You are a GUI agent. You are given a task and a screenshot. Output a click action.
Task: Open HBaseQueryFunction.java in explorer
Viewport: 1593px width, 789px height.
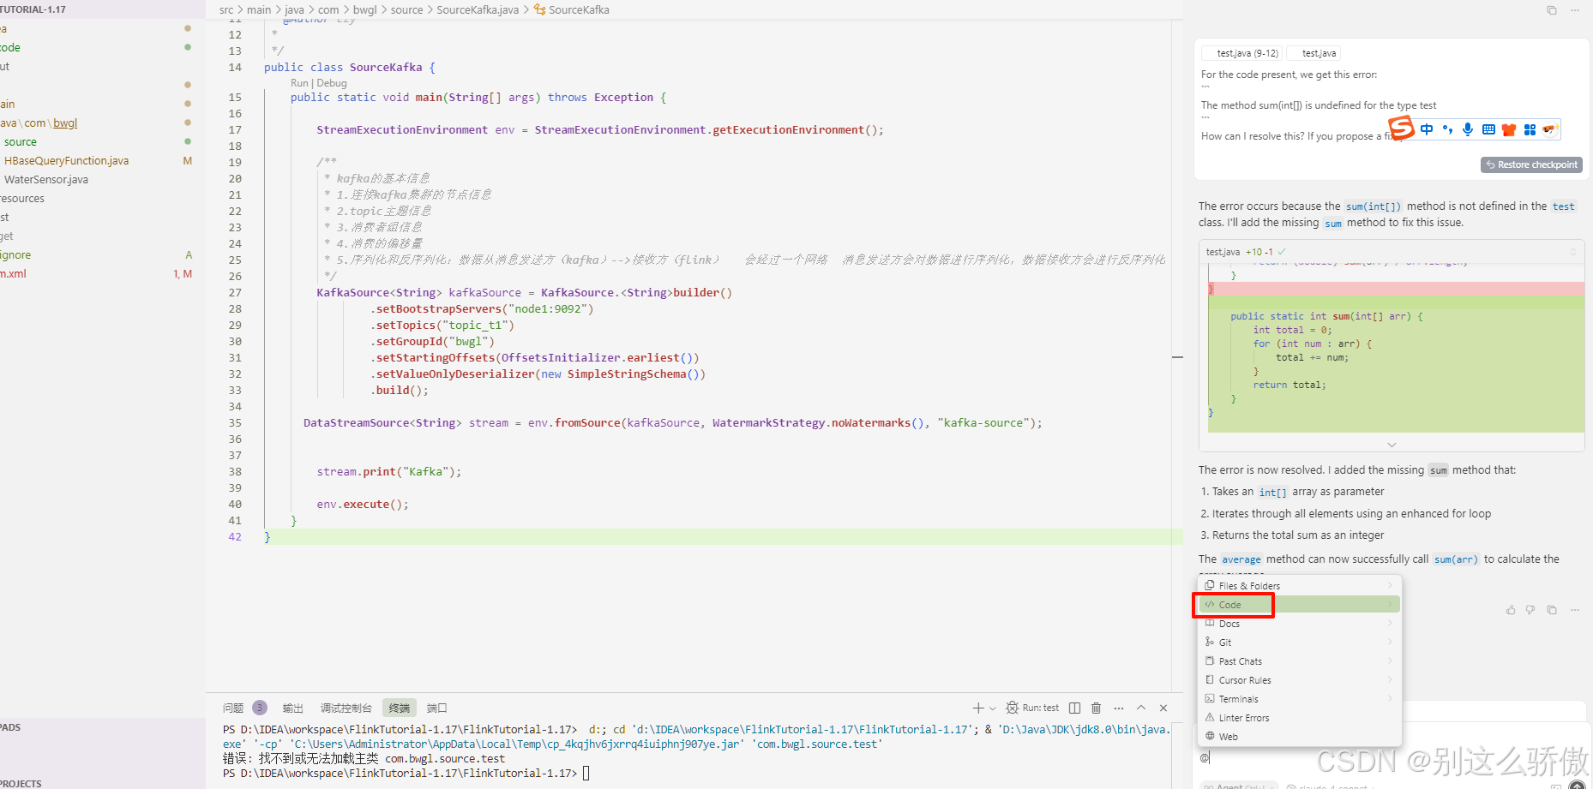pos(67,161)
